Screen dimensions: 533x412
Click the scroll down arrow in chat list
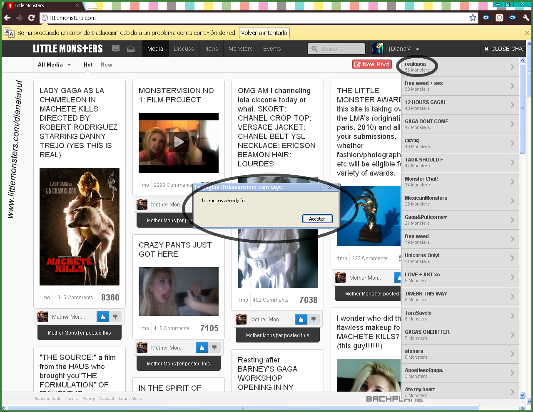(x=523, y=395)
